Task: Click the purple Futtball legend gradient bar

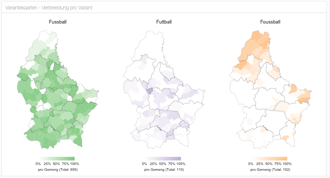Action: click(x=164, y=158)
